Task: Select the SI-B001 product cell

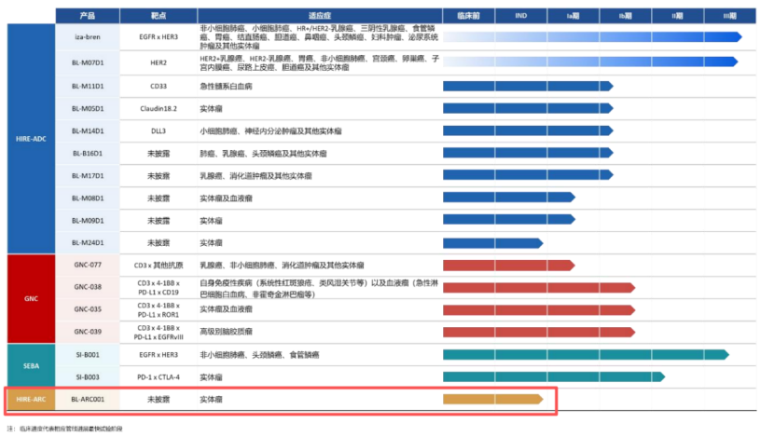Action: pyautogui.click(x=88, y=355)
